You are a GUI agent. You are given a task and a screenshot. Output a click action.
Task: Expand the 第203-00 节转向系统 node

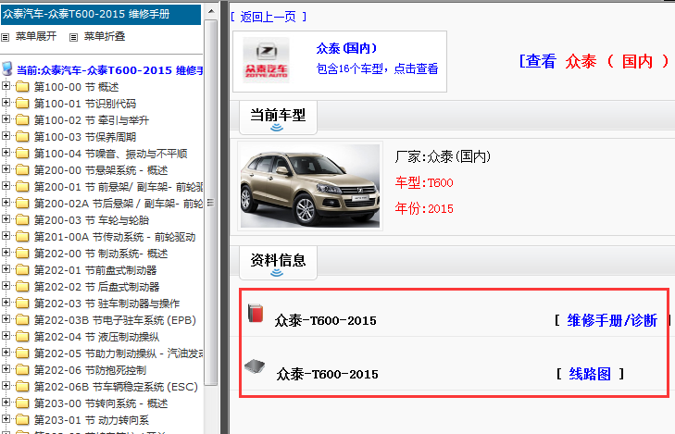[x=6, y=402]
